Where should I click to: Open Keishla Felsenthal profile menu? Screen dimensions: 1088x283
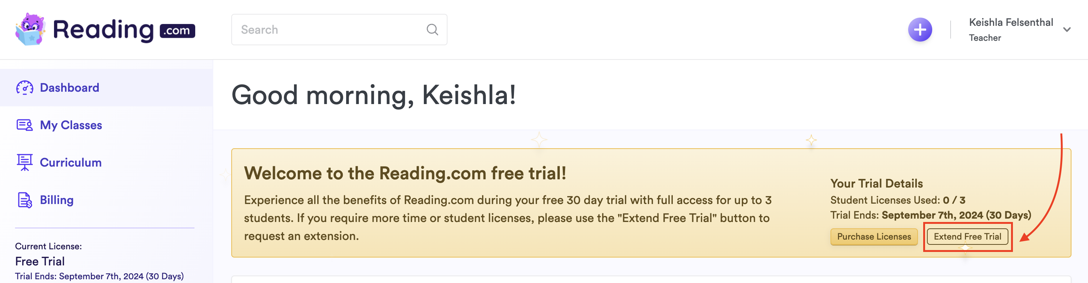[x=1010, y=22]
